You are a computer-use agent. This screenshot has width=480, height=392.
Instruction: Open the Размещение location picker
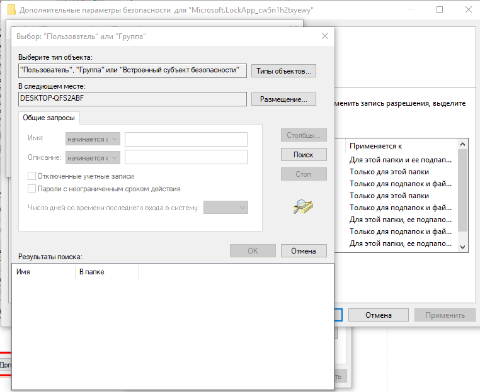tap(283, 99)
